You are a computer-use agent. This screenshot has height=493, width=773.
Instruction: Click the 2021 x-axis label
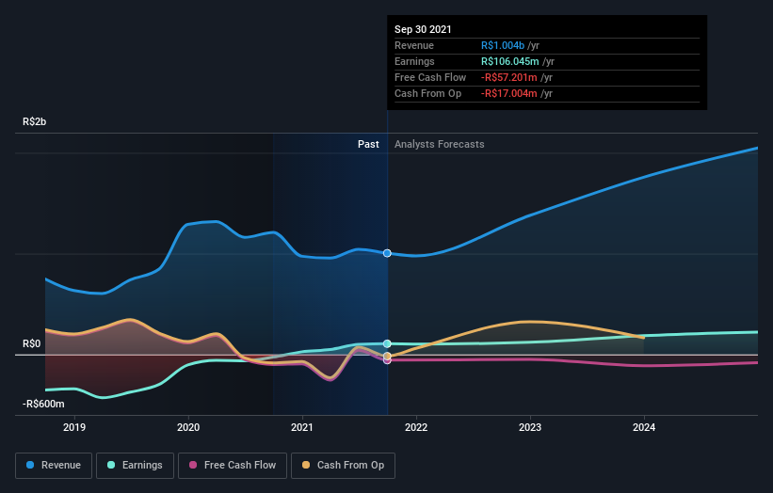302,427
